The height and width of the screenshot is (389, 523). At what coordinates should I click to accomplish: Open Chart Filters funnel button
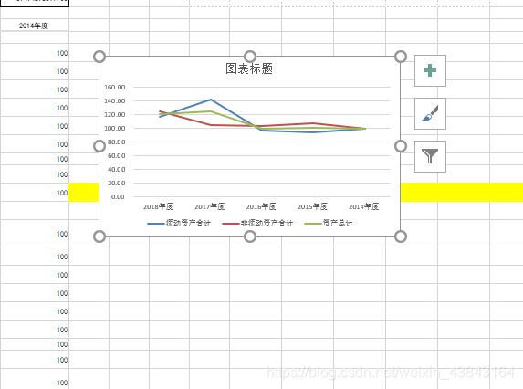(430, 156)
